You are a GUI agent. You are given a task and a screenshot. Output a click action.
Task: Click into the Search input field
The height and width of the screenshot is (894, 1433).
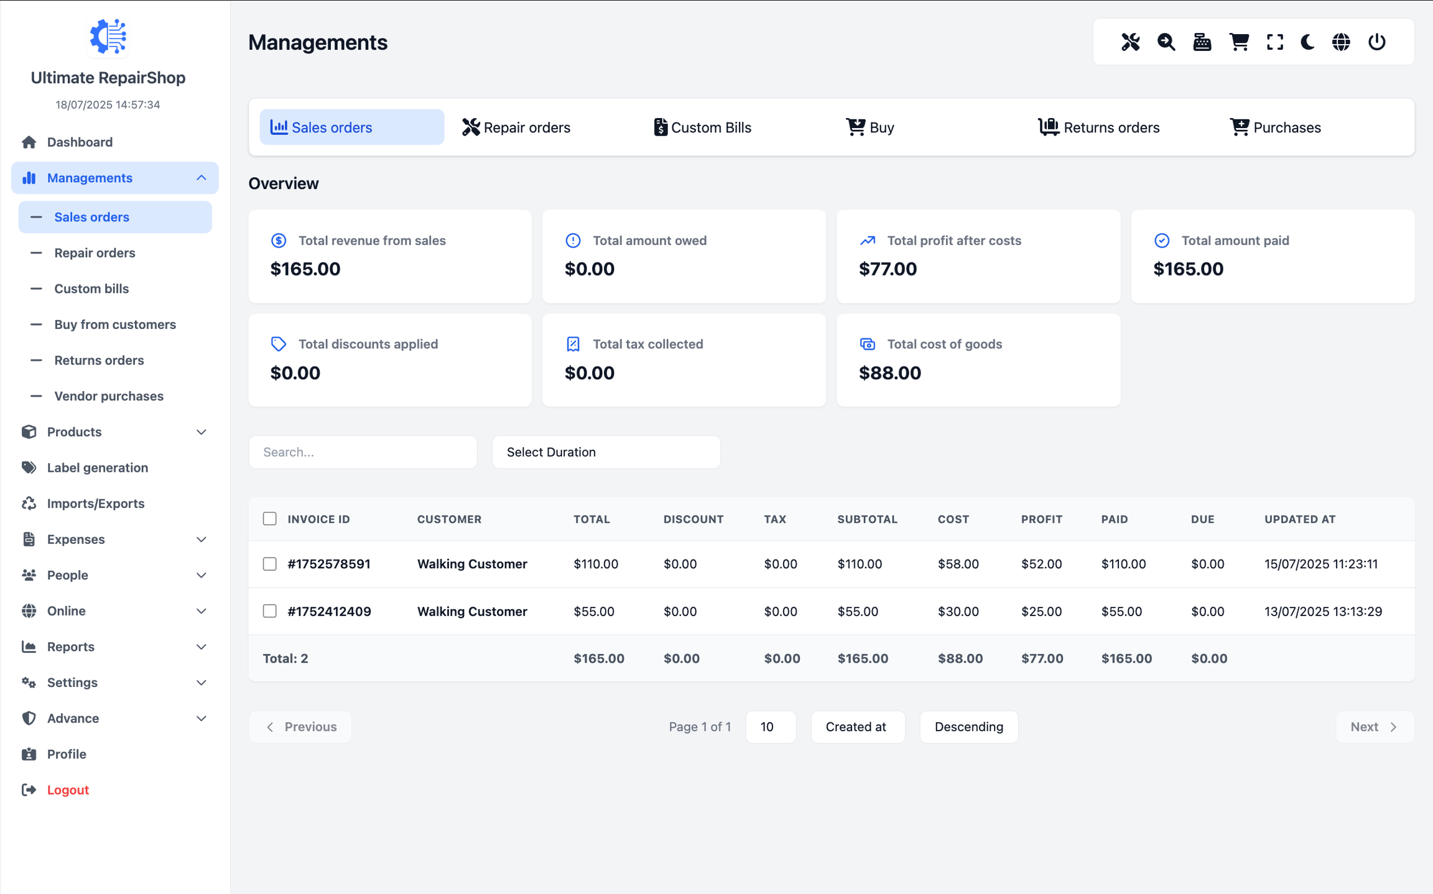click(363, 452)
